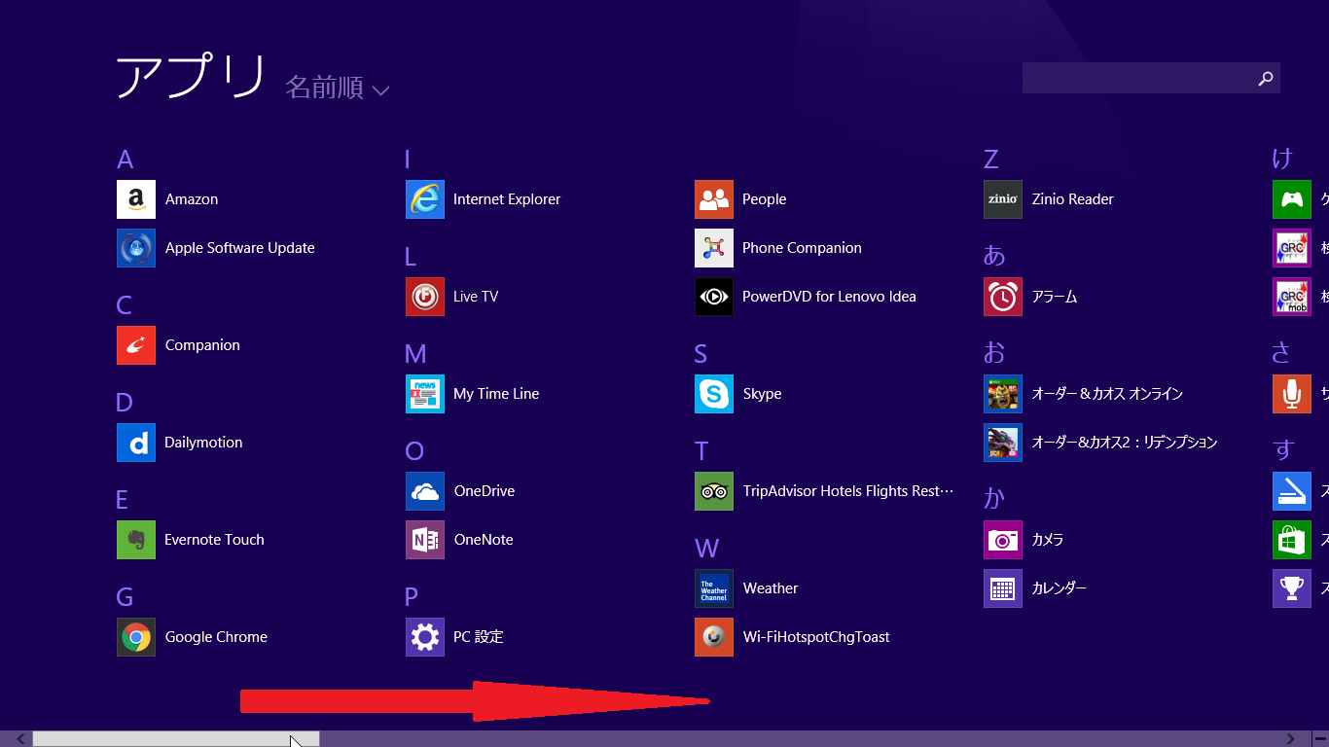Launch Live TV icon
This screenshot has height=747, width=1329.
click(425, 297)
